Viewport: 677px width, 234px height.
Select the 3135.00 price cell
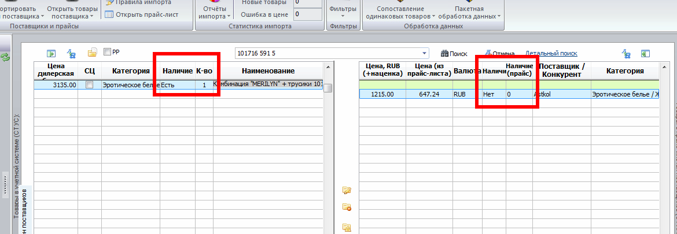point(57,86)
